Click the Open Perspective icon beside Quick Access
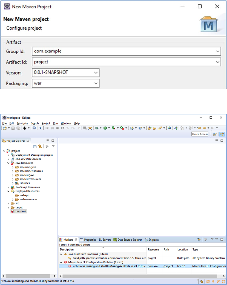 (215, 134)
